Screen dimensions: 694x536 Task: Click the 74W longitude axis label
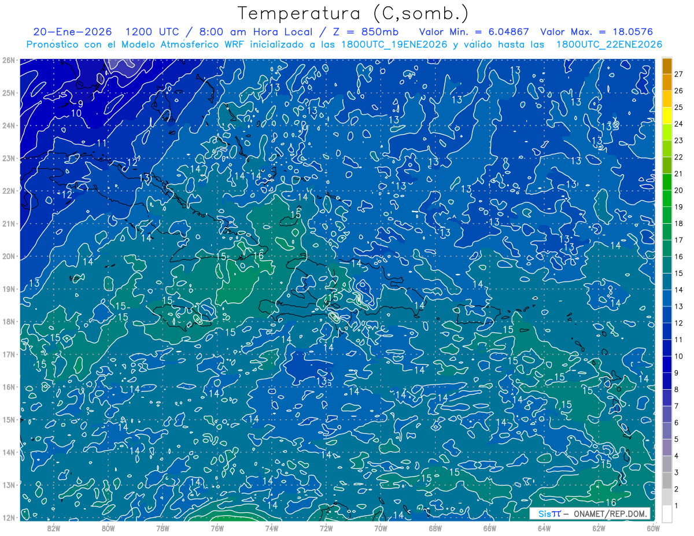pos(272,528)
